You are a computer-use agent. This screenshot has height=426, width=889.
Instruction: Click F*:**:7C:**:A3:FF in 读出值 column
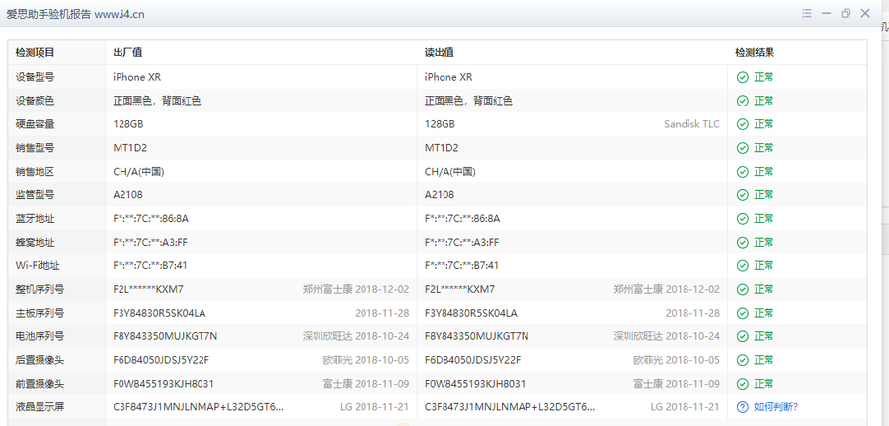[461, 243]
